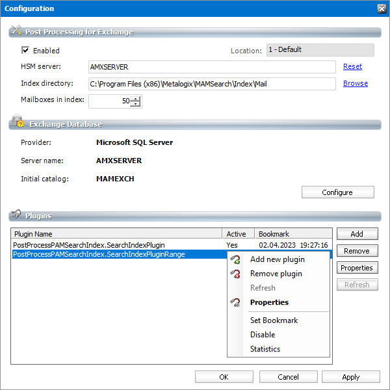The height and width of the screenshot is (390, 390).
Task: Open the Location dropdown field
Action: [320, 50]
